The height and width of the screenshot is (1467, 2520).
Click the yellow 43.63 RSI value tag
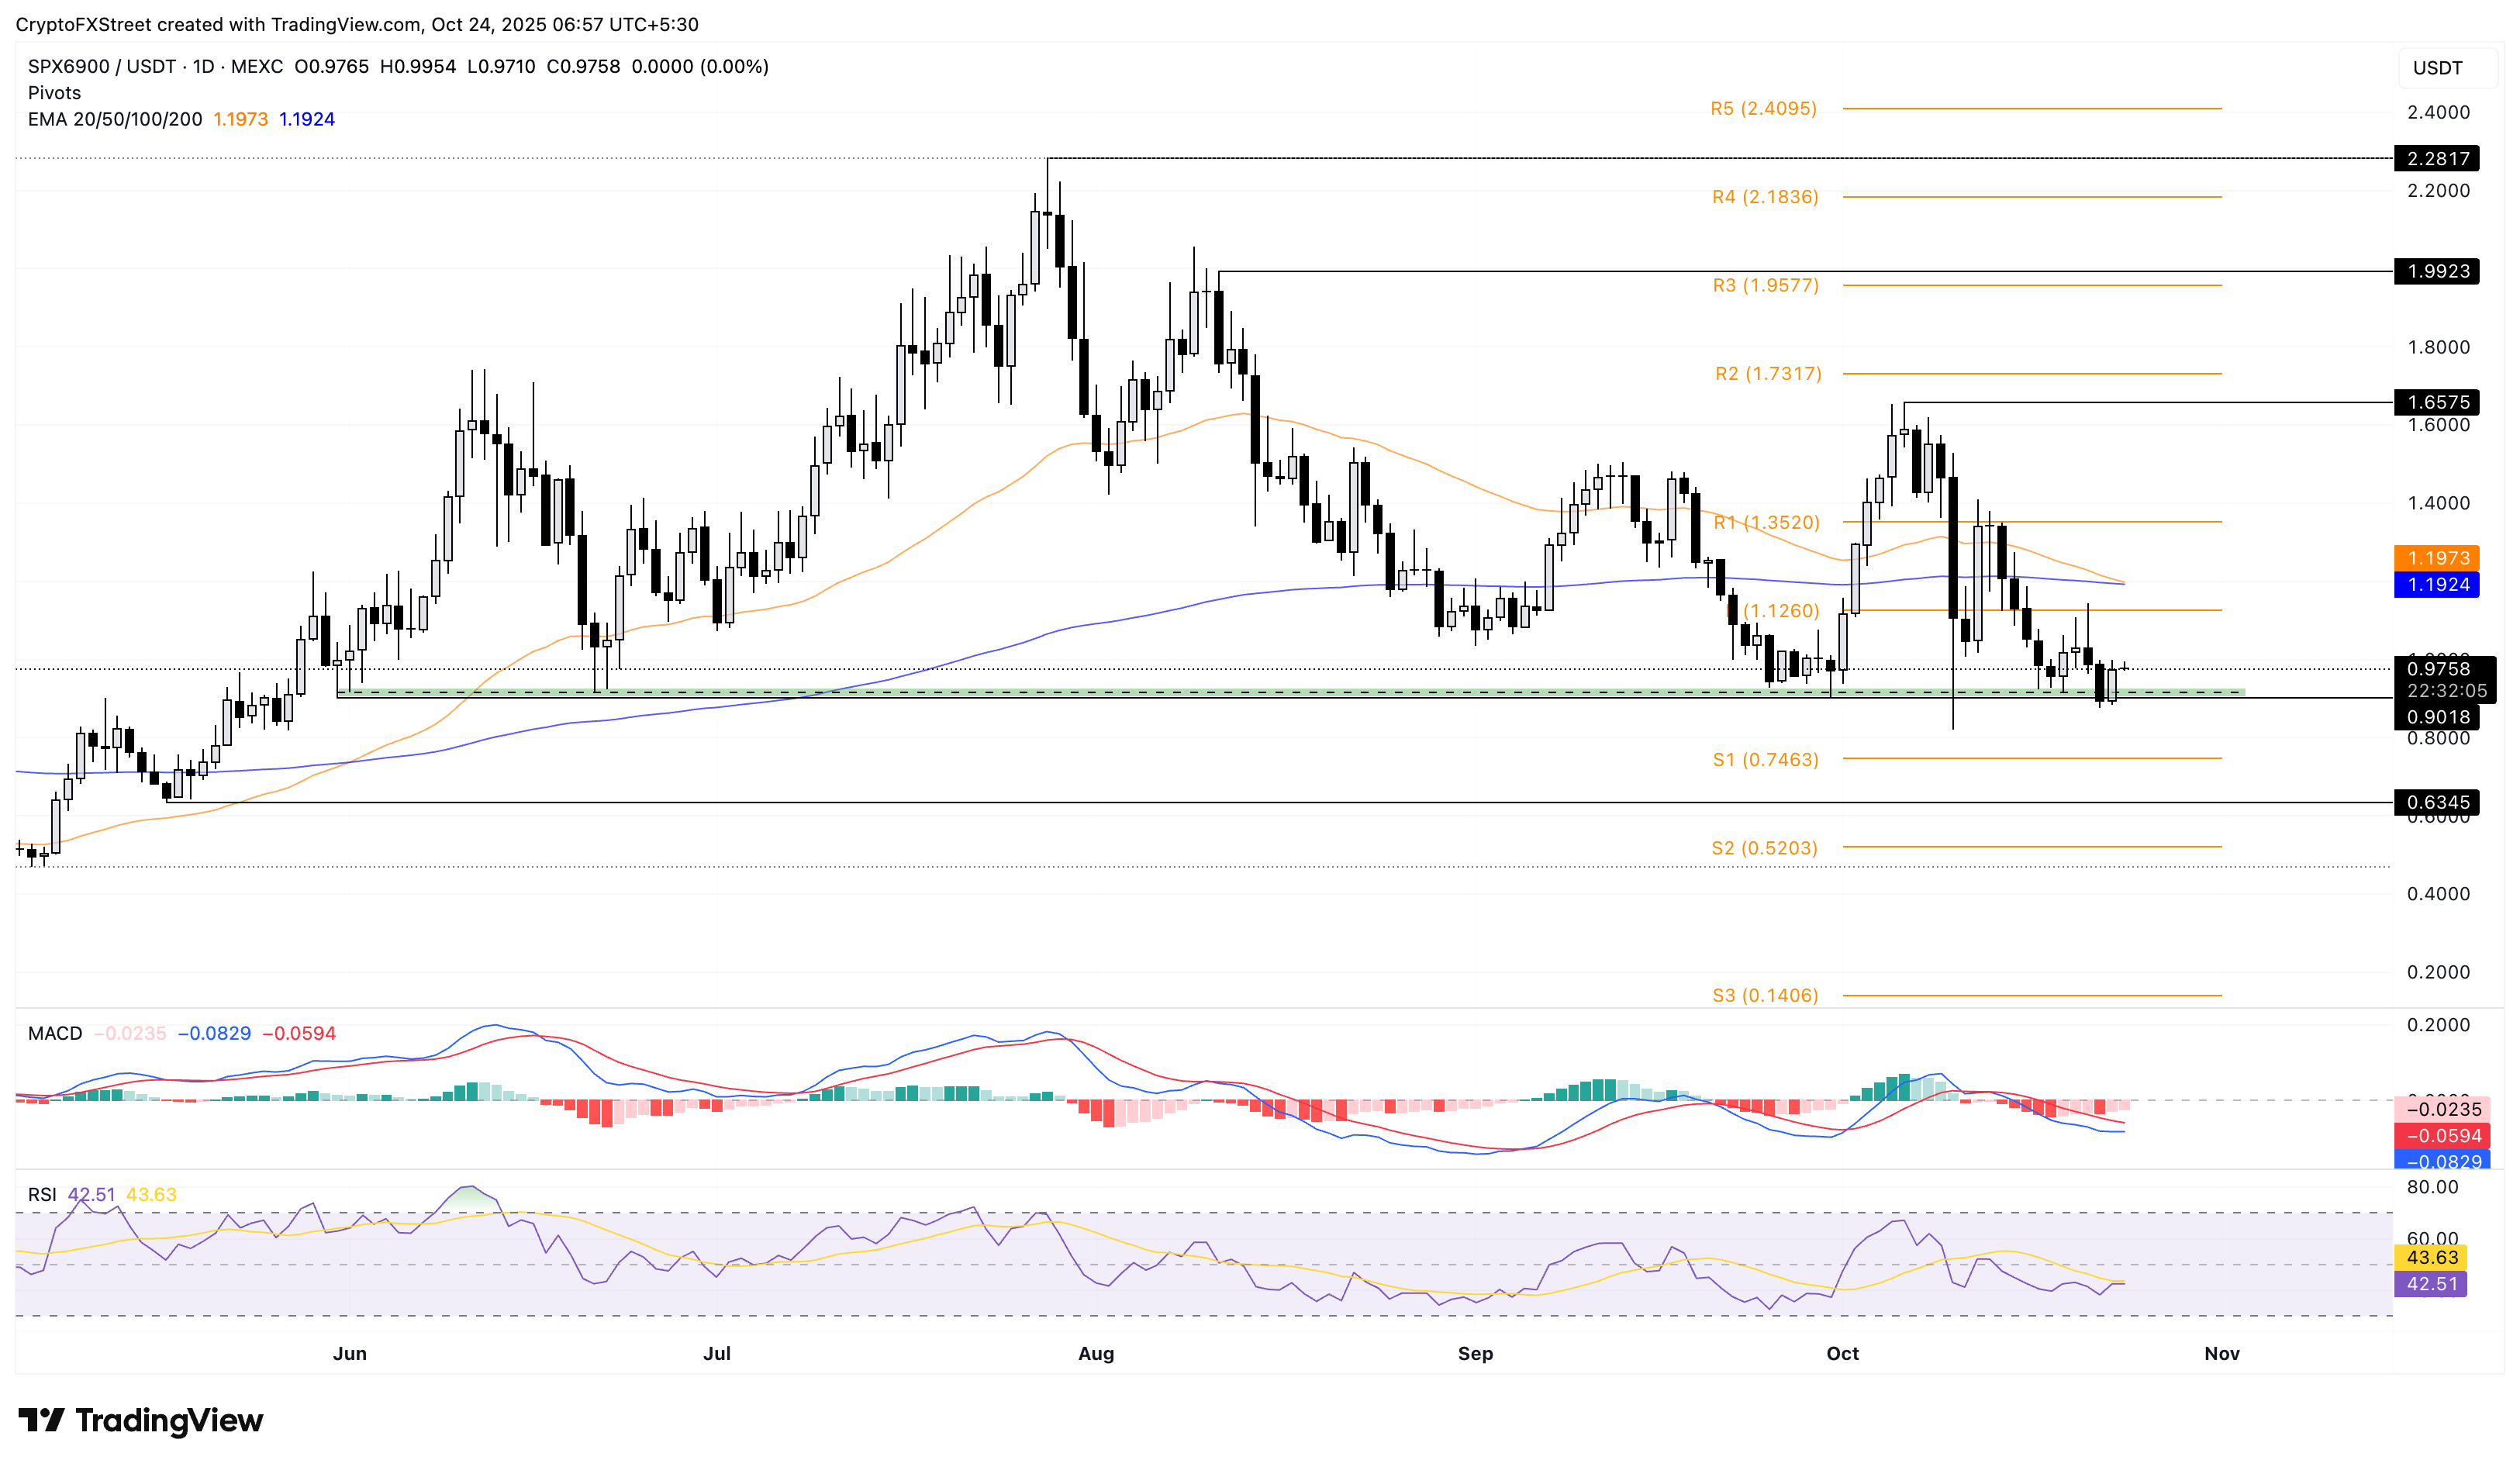[x=2431, y=1257]
